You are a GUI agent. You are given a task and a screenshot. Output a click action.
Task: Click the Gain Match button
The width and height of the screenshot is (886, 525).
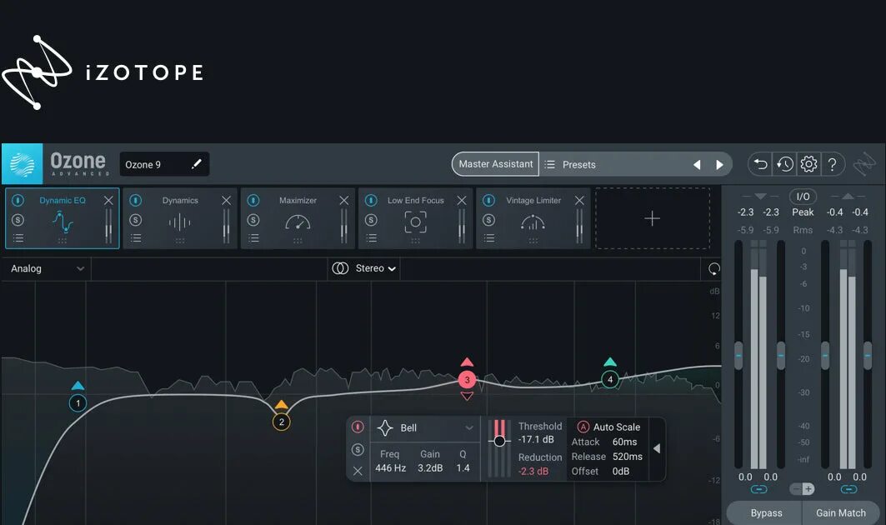click(841, 513)
